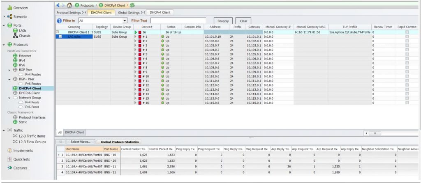Select the bottom DHCPv4 Client tab
421x183 pixels.
(75, 133)
